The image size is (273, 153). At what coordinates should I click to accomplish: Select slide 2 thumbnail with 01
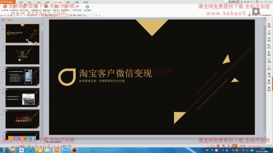[x=22, y=55]
